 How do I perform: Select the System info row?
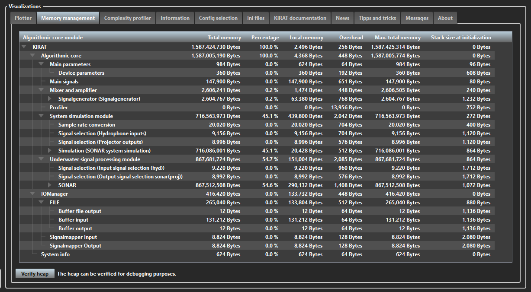257,254
